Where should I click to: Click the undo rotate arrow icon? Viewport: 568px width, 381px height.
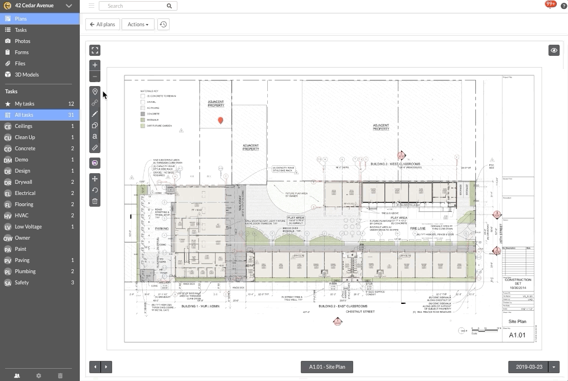pos(95,190)
